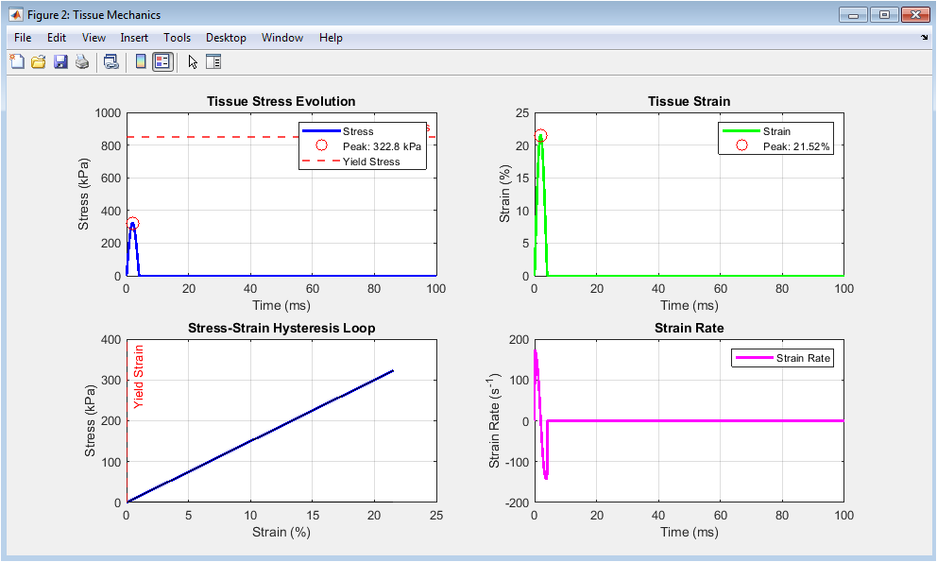Toggle the Insert Legend button off
The width and height of the screenshot is (937, 562).
[162, 62]
